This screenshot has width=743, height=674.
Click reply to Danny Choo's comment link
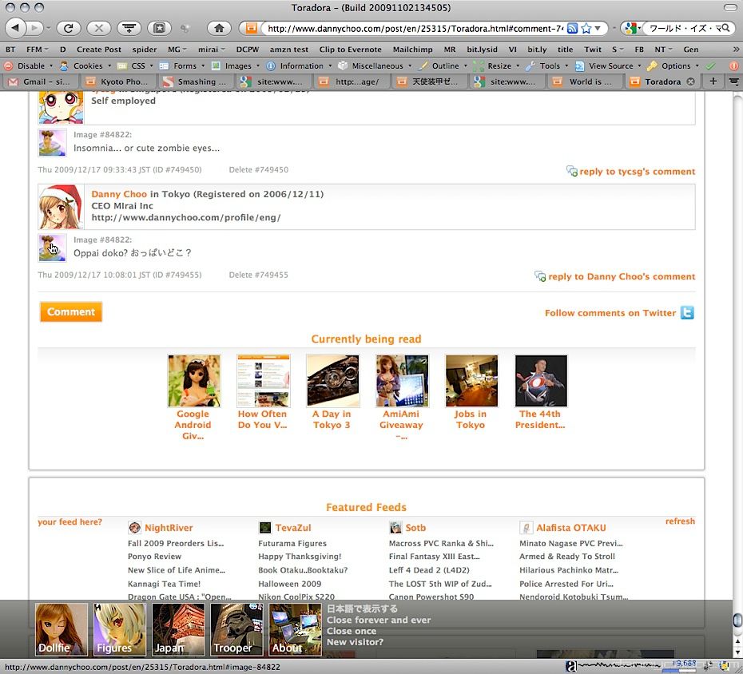pos(622,276)
